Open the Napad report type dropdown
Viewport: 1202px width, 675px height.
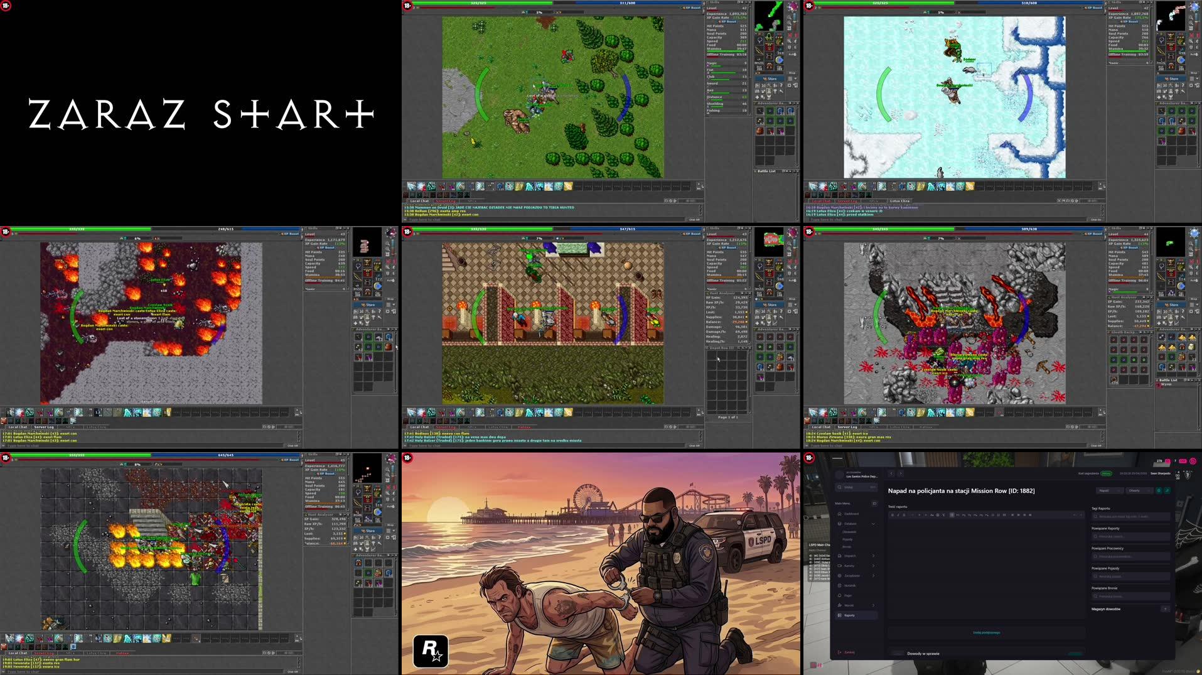[1109, 491]
